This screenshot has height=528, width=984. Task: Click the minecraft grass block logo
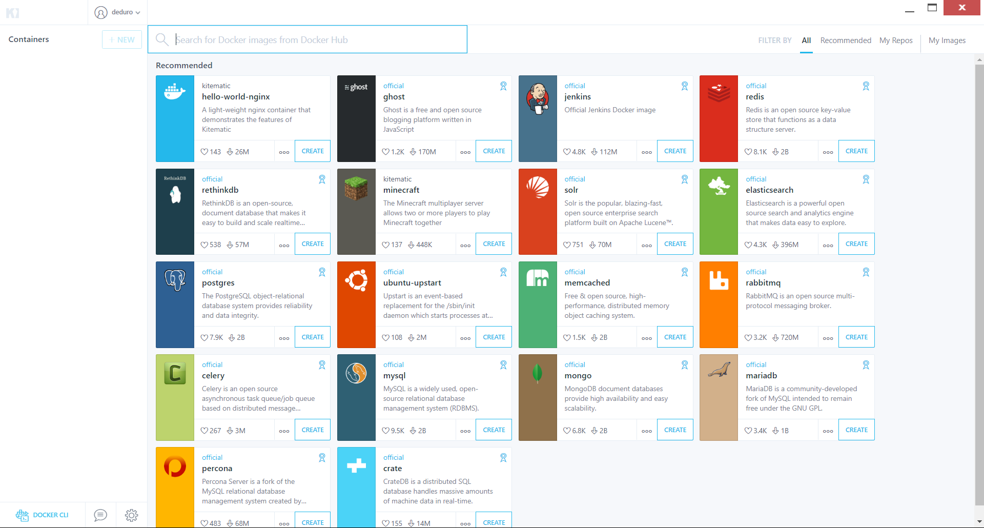click(356, 188)
